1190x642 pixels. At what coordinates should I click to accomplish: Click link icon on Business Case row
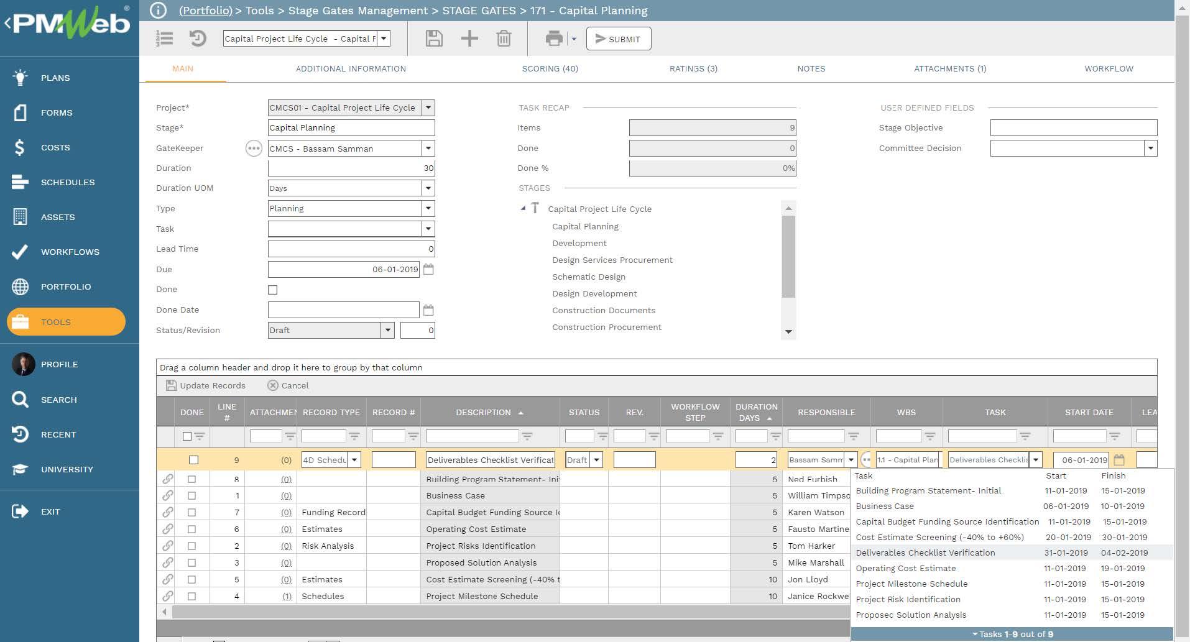[168, 495]
